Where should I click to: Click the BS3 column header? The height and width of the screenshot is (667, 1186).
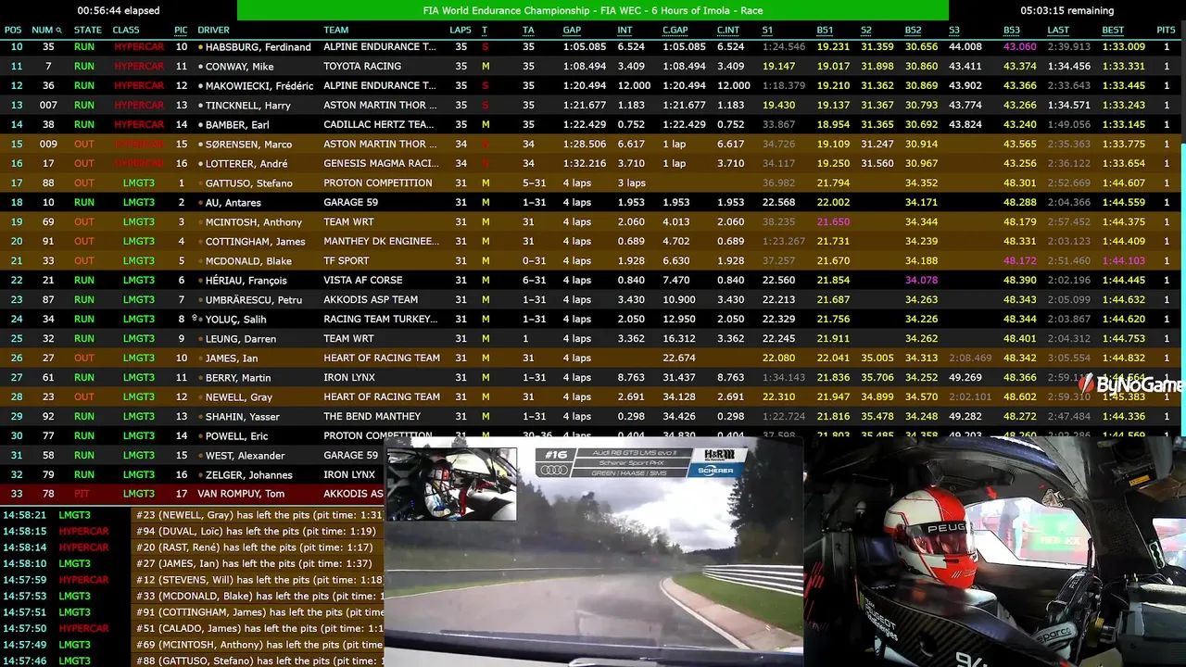pos(1012,31)
